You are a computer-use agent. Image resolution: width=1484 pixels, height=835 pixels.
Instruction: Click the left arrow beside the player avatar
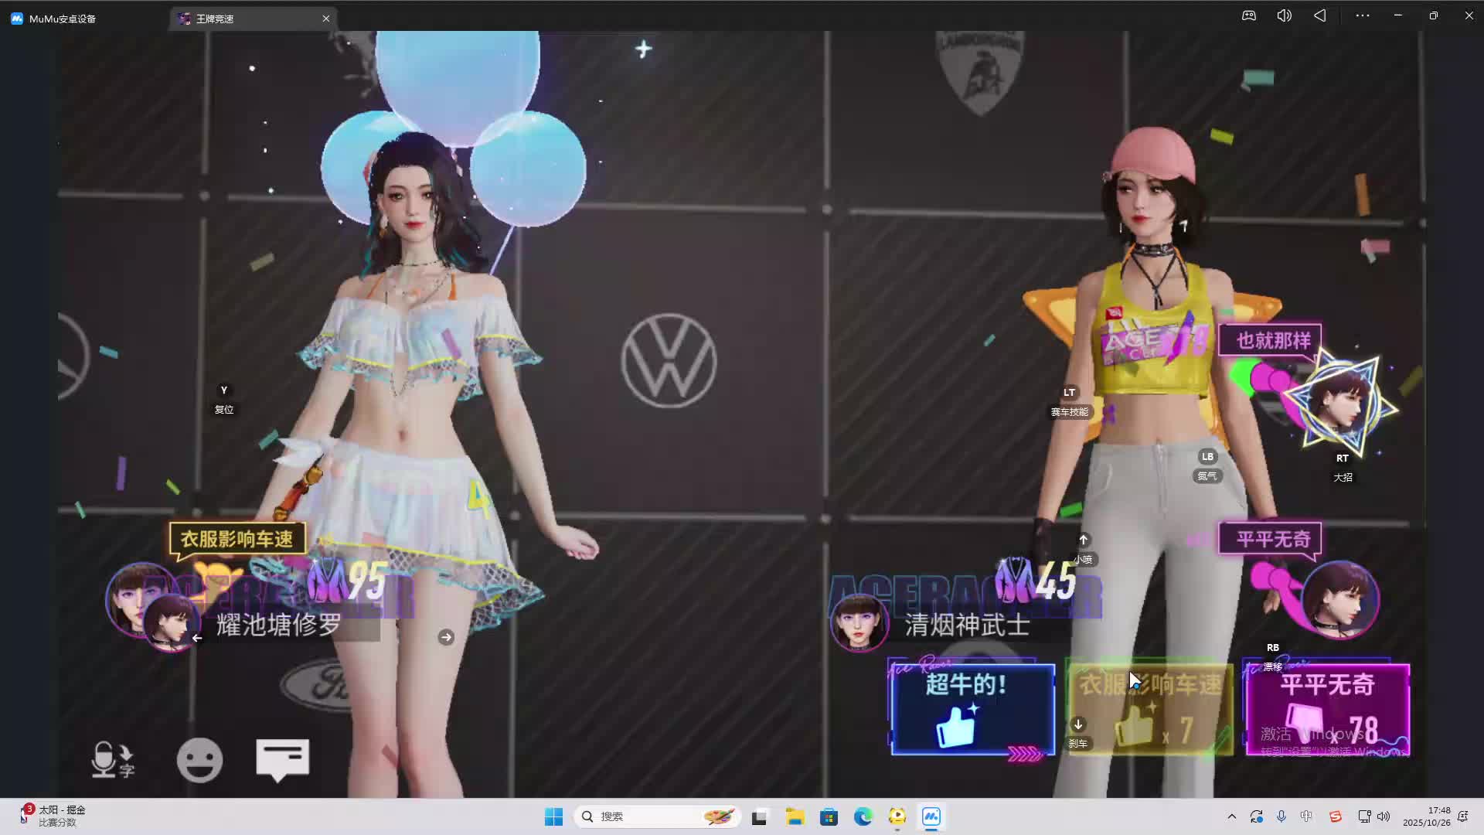tap(197, 638)
